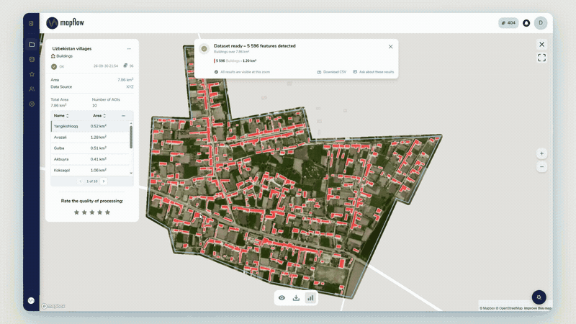Open the team users icon in sidebar
Viewport: 576px width, 324px height.
click(x=32, y=89)
